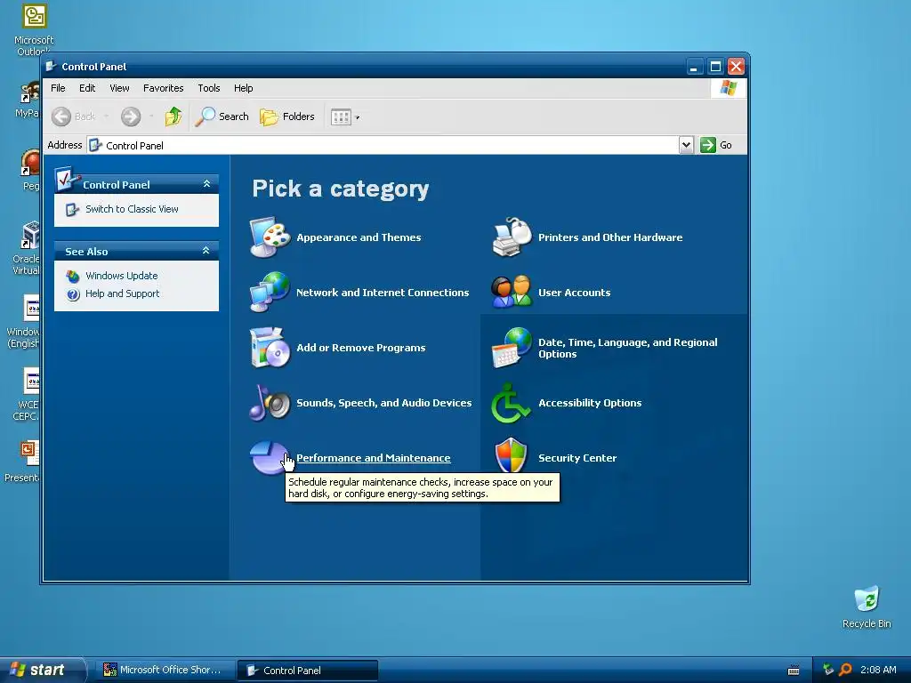Open Printers and Other Hardware link text
911x683 pixels.
[x=610, y=237]
